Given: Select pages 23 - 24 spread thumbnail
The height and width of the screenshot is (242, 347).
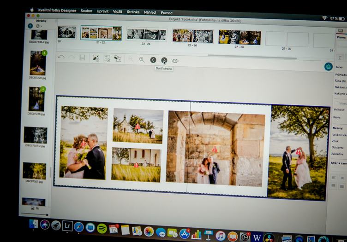Looking at the screenshot, I should click(x=146, y=35).
